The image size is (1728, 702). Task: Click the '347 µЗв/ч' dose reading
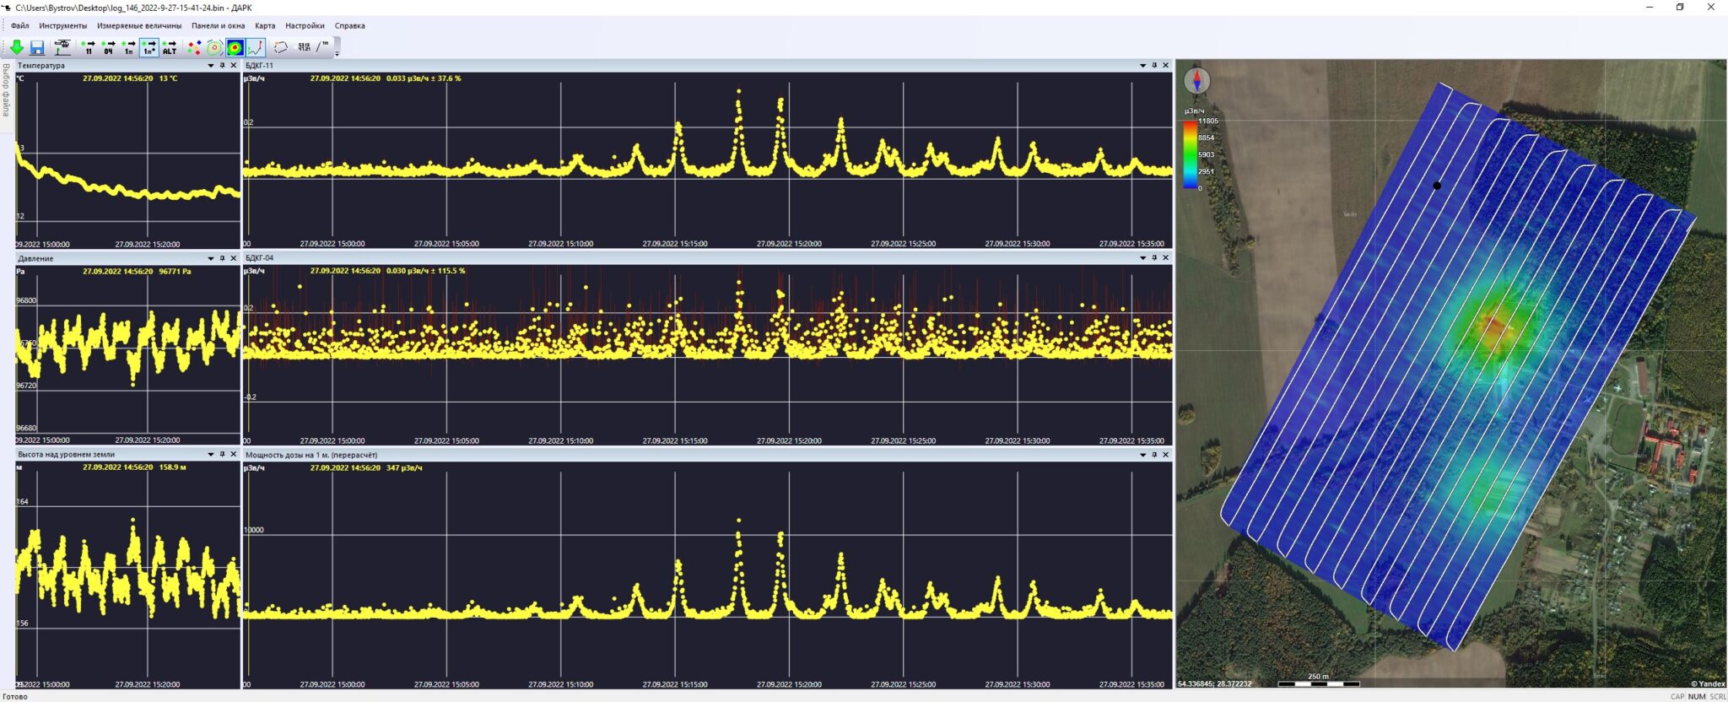click(404, 467)
